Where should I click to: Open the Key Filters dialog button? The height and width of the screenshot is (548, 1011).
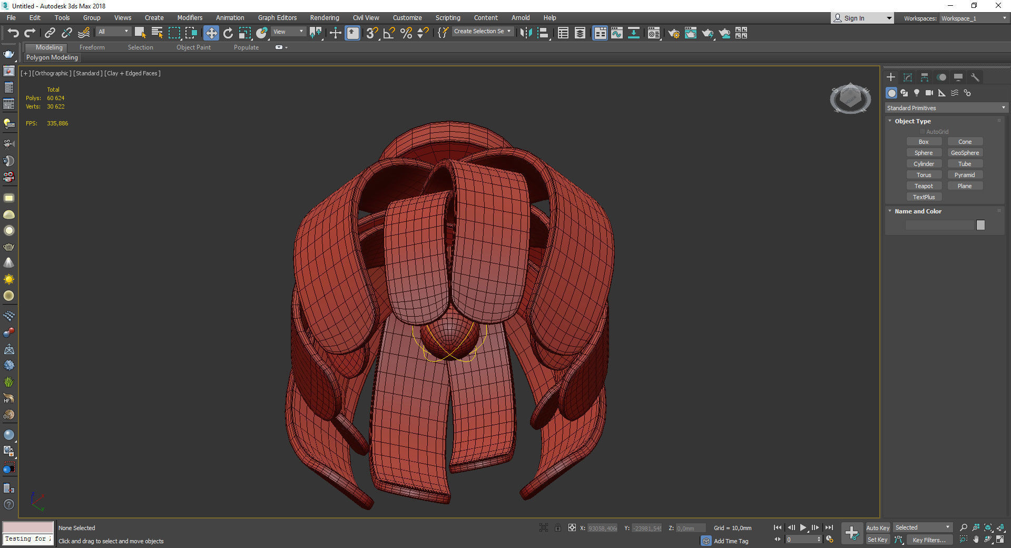(929, 540)
